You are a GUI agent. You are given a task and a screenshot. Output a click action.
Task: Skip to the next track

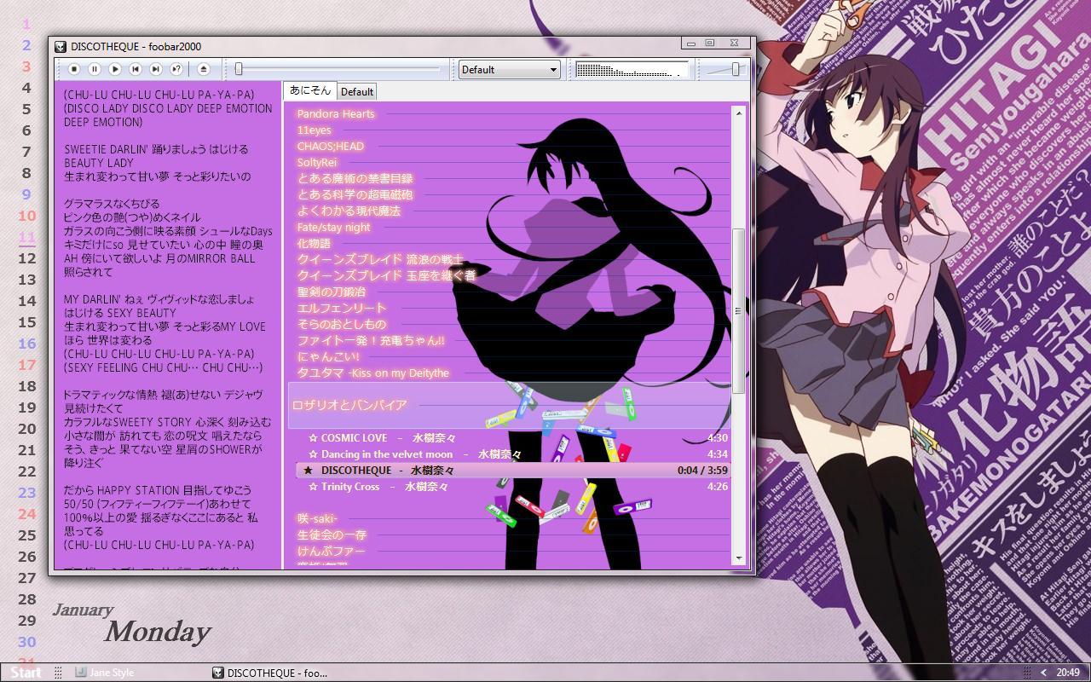click(156, 69)
